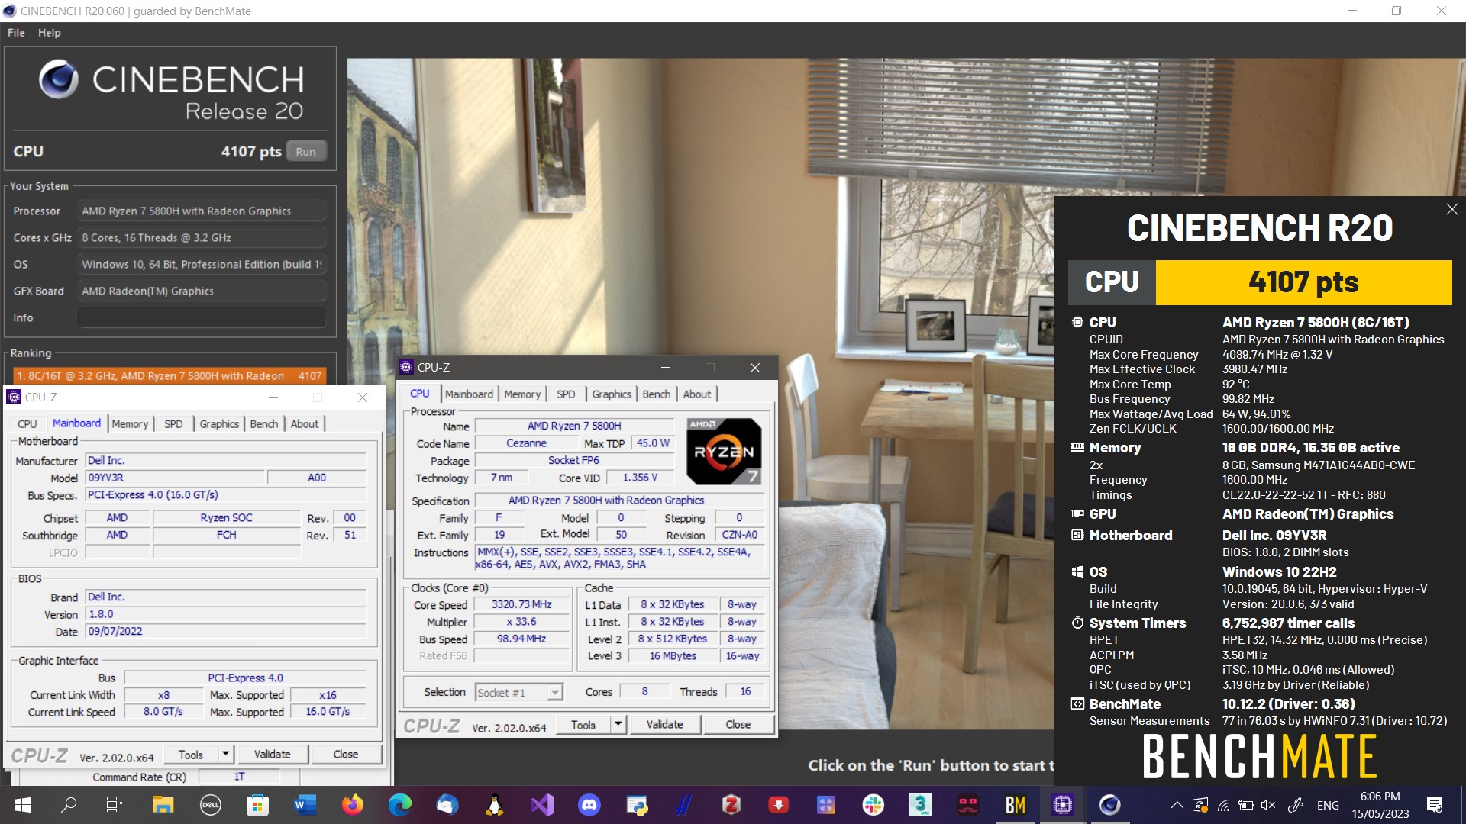Show hidden system tray icons
1466x824 pixels.
click(1177, 805)
